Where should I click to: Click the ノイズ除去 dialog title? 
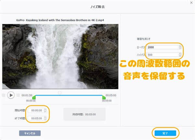tap(97, 7)
